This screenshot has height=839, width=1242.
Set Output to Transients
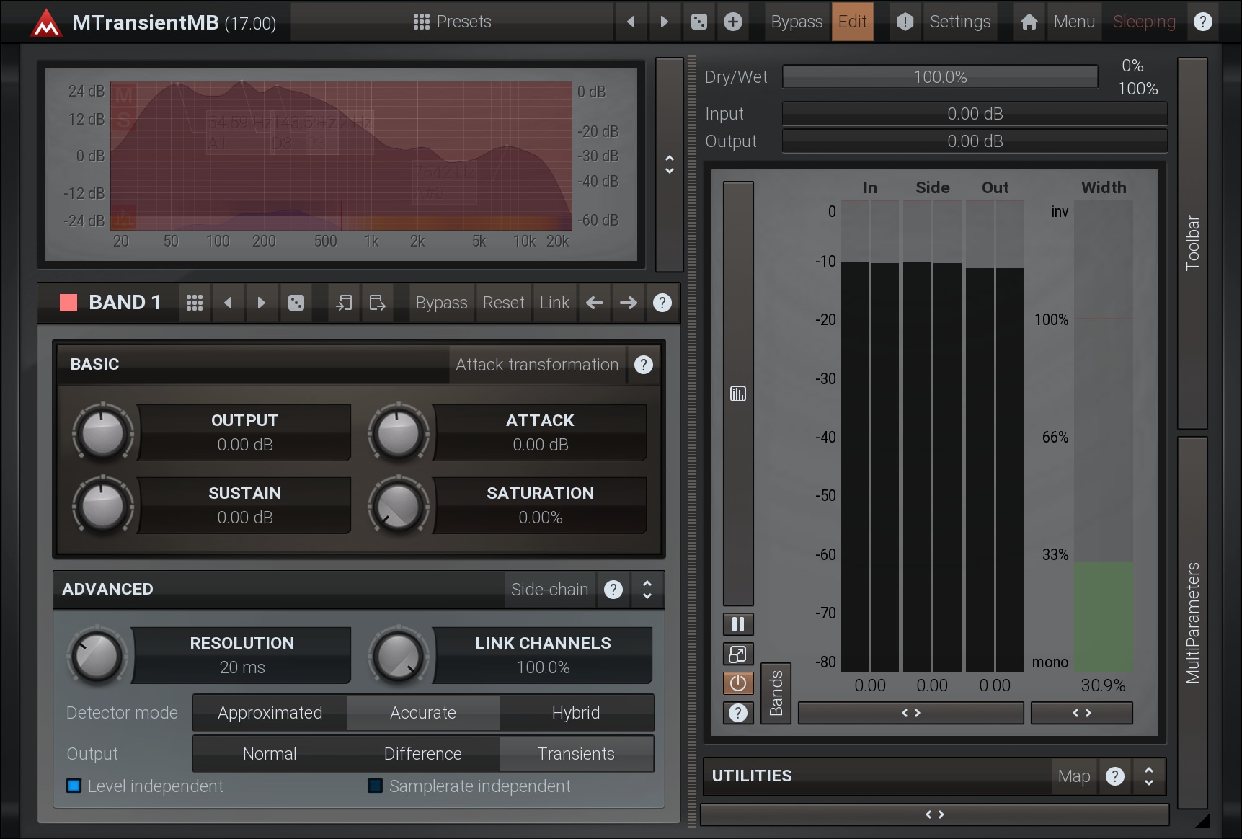(x=575, y=754)
